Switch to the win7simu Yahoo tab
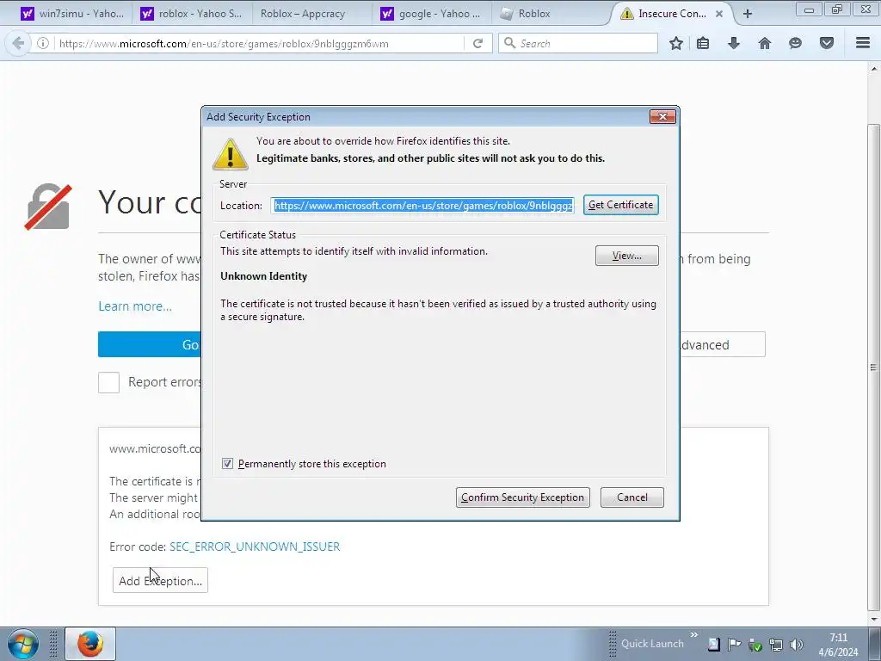This screenshot has width=881, height=661. (x=72, y=14)
